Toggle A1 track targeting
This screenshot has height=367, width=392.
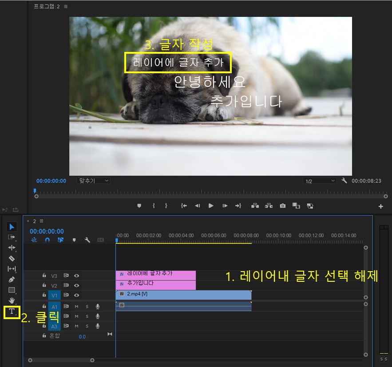54,307
